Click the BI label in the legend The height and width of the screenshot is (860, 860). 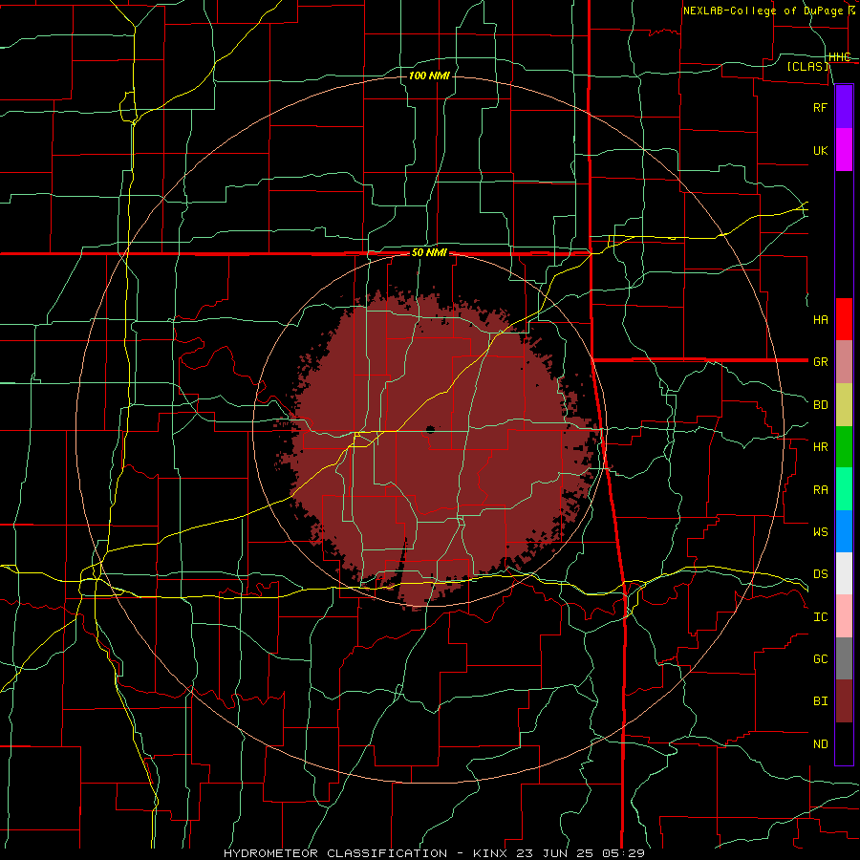point(821,701)
